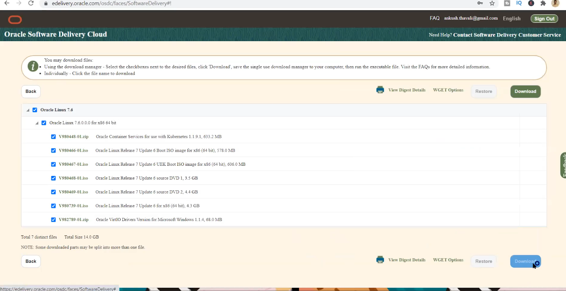This screenshot has width=566, height=291.
Task: Click the bottom printer icon near View Digest Details
Action: point(380,260)
